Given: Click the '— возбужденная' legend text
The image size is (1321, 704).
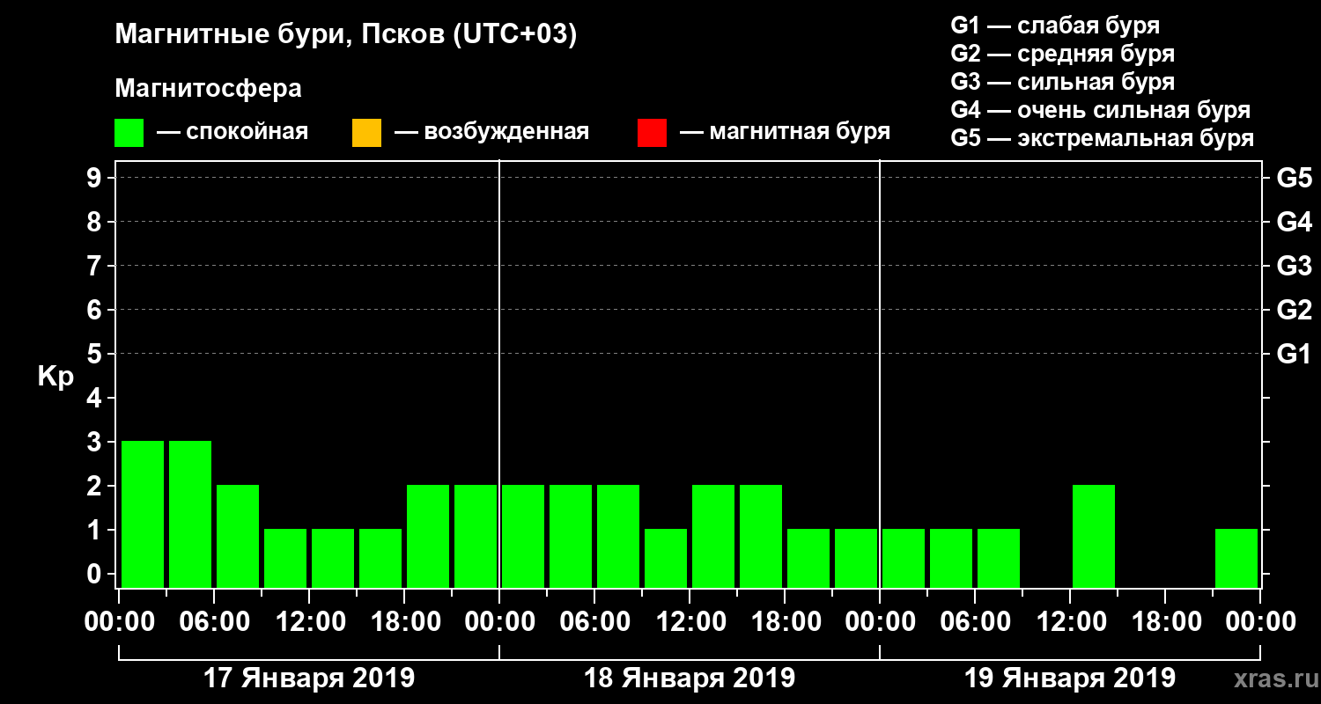Looking at the screenshot, I should coord(491,132).
